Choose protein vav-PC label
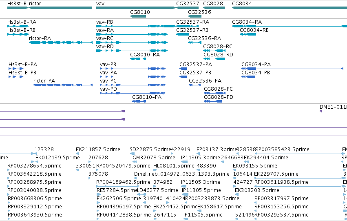347x221 pixels. tap(108, 81)
